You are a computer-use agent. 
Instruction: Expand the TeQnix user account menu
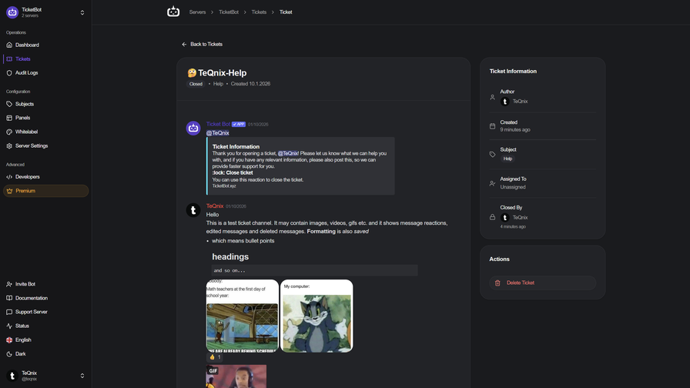pos(82,376)
